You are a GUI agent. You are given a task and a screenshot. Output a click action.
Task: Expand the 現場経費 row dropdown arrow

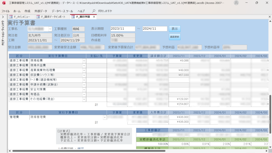click(x=84, y=61)
